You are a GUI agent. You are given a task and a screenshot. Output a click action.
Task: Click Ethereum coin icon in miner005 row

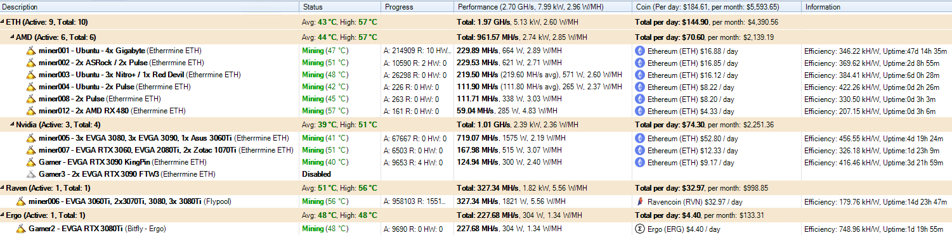pyautogui.click(x=640, y=138)
